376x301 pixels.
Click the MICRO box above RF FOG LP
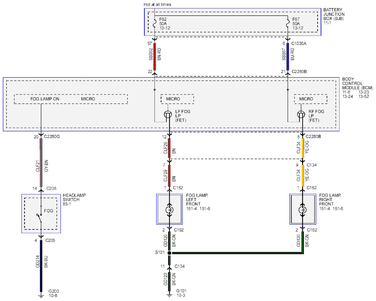click(310, 99)
